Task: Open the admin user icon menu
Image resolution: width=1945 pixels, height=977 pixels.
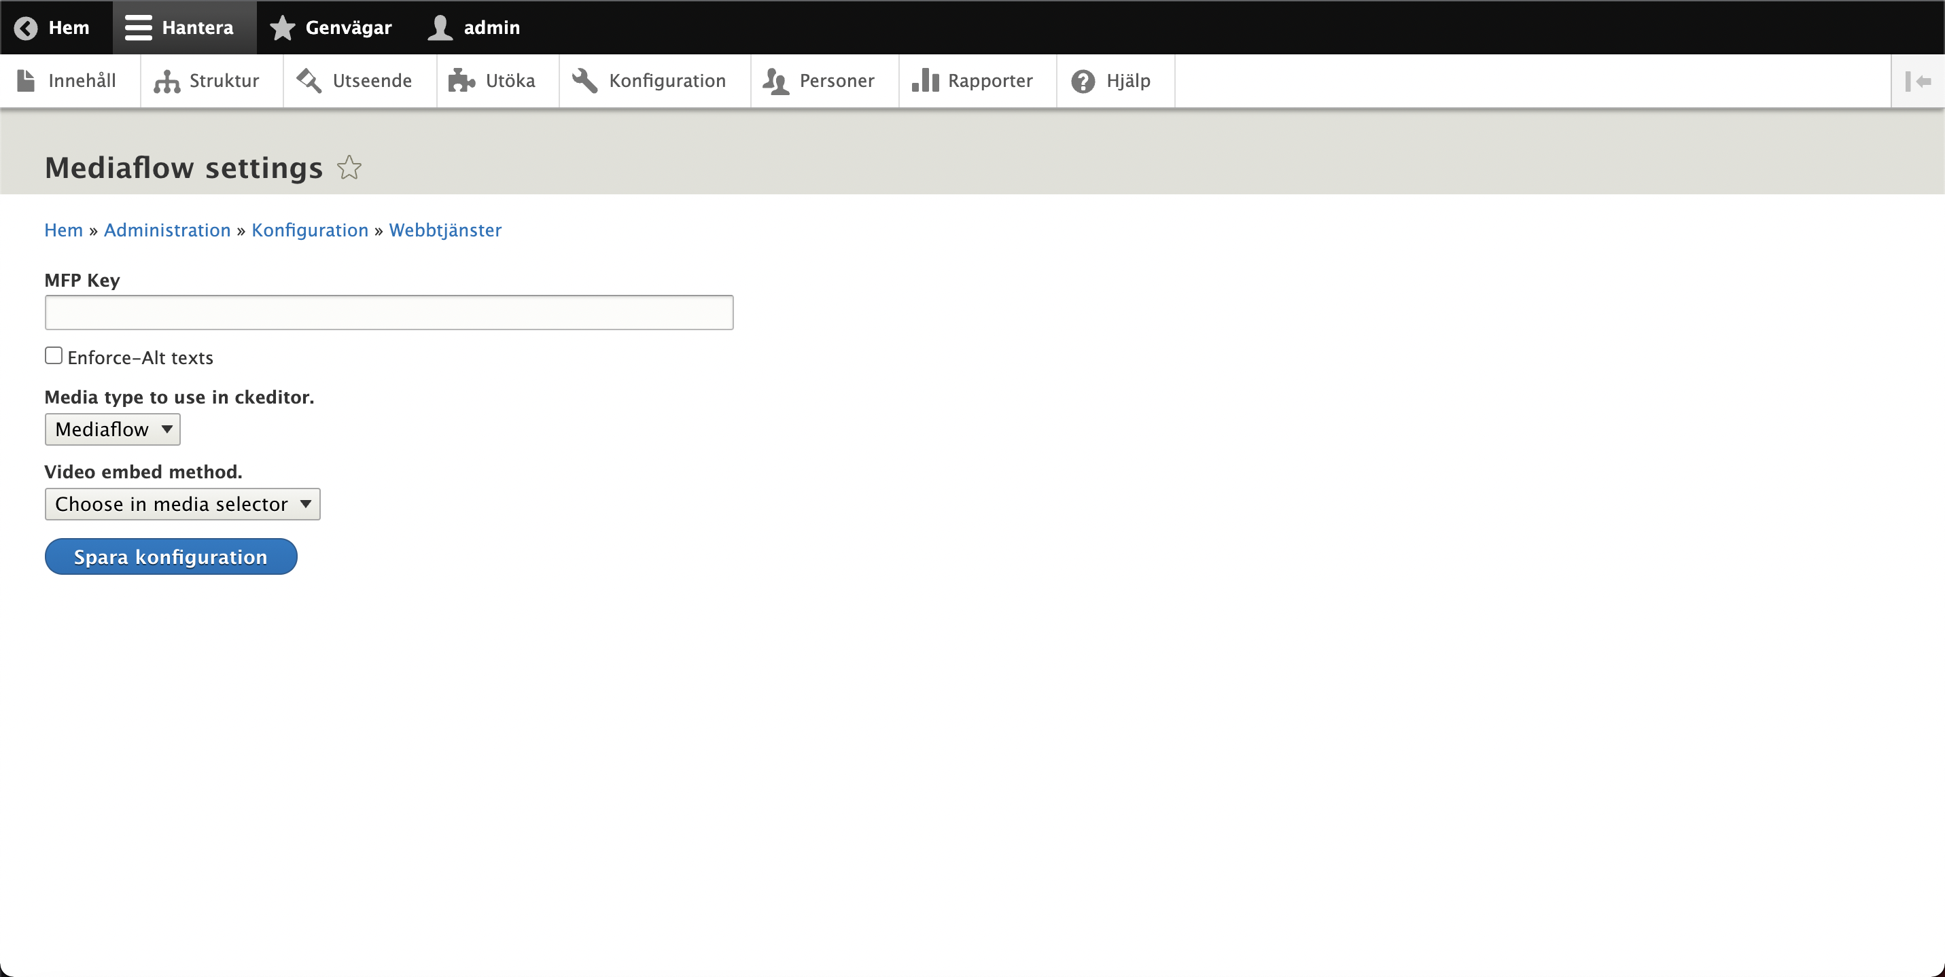Action: (440, 28)
